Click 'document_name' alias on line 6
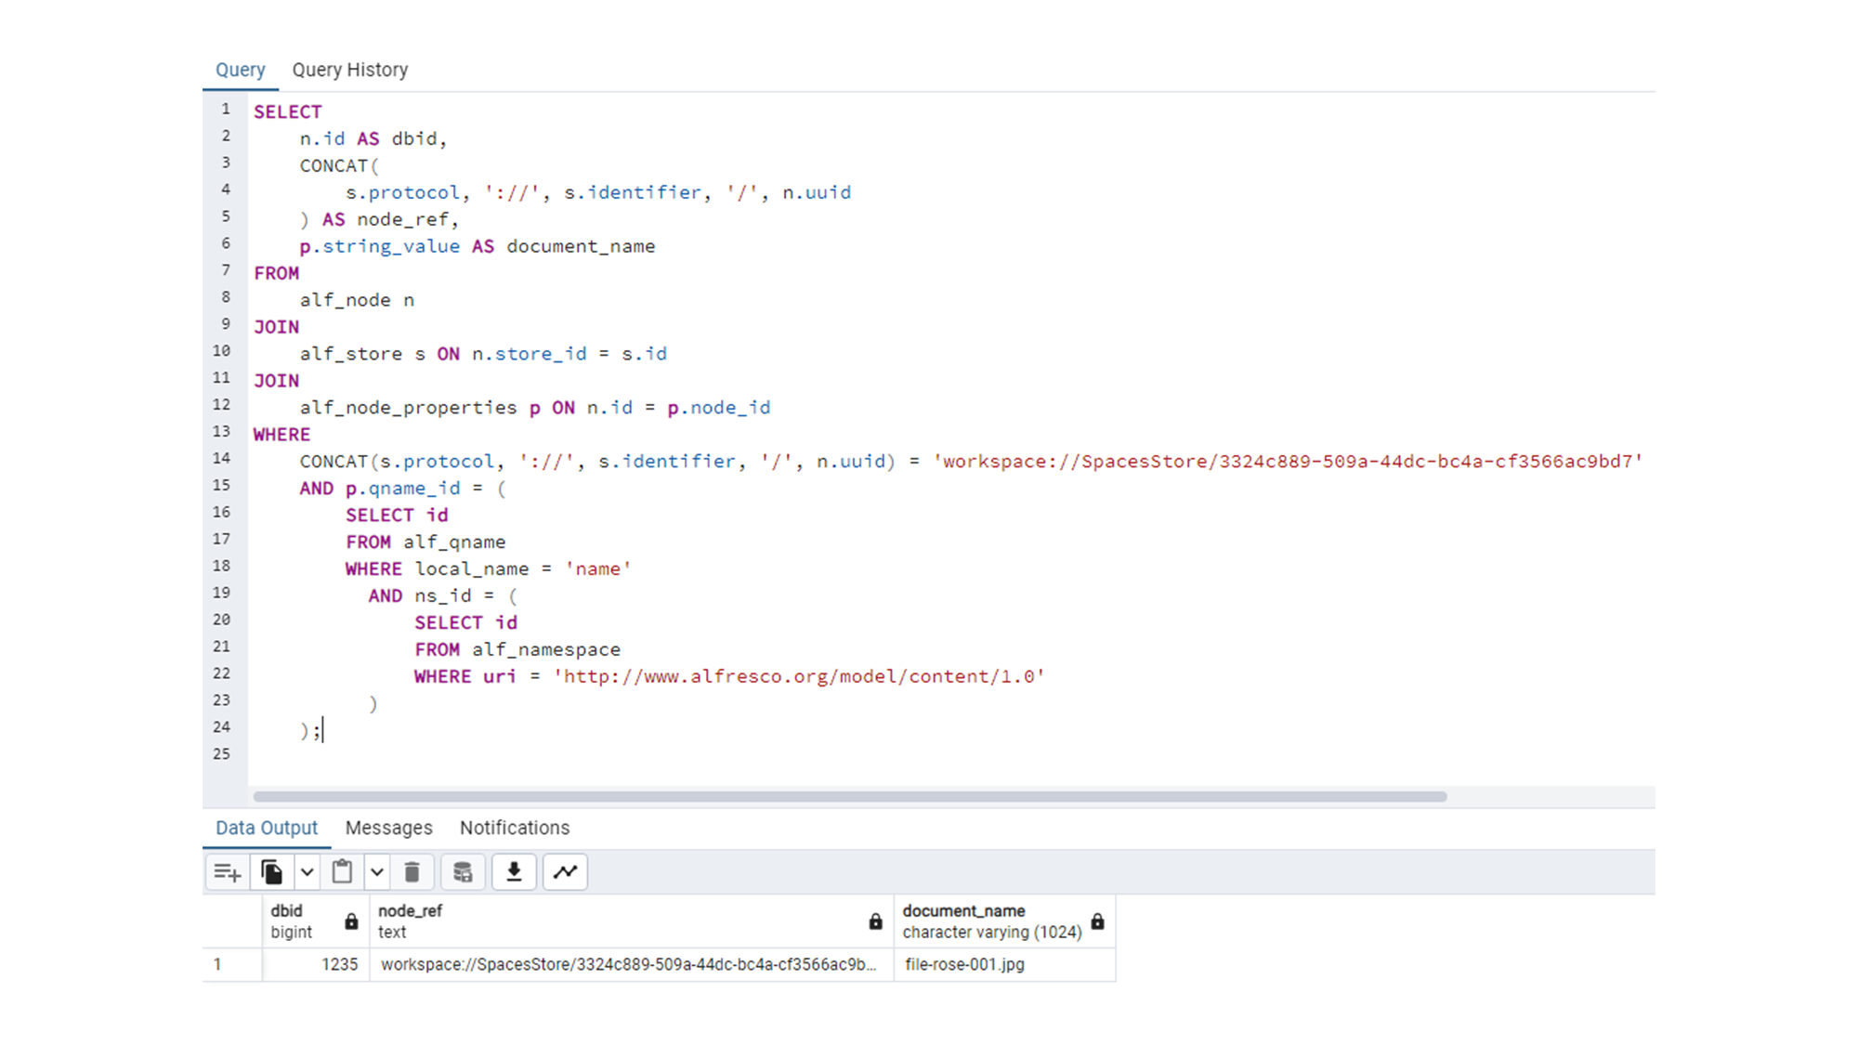Screen dimensions: 1858x1045 coord(581,246)
